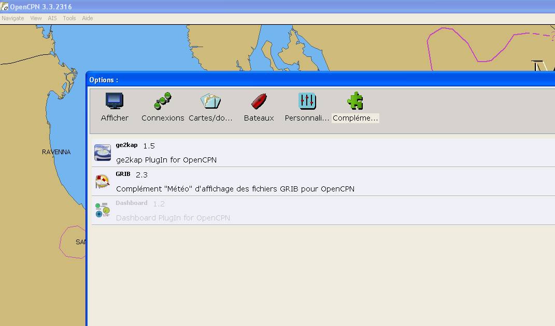
Task: Select the GRIB plugin name
Action: 123,174
